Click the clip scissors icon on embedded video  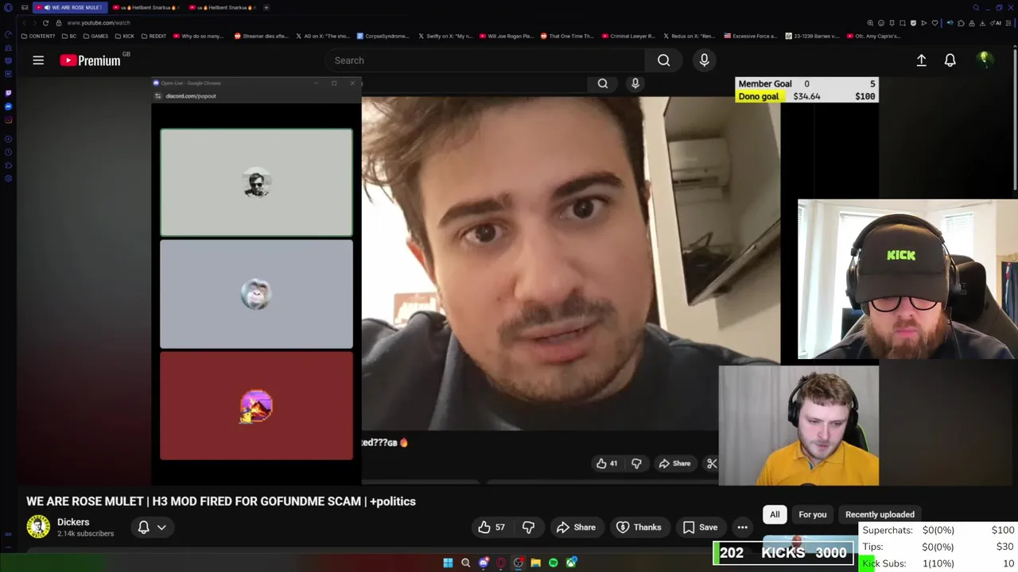point(712,463)
